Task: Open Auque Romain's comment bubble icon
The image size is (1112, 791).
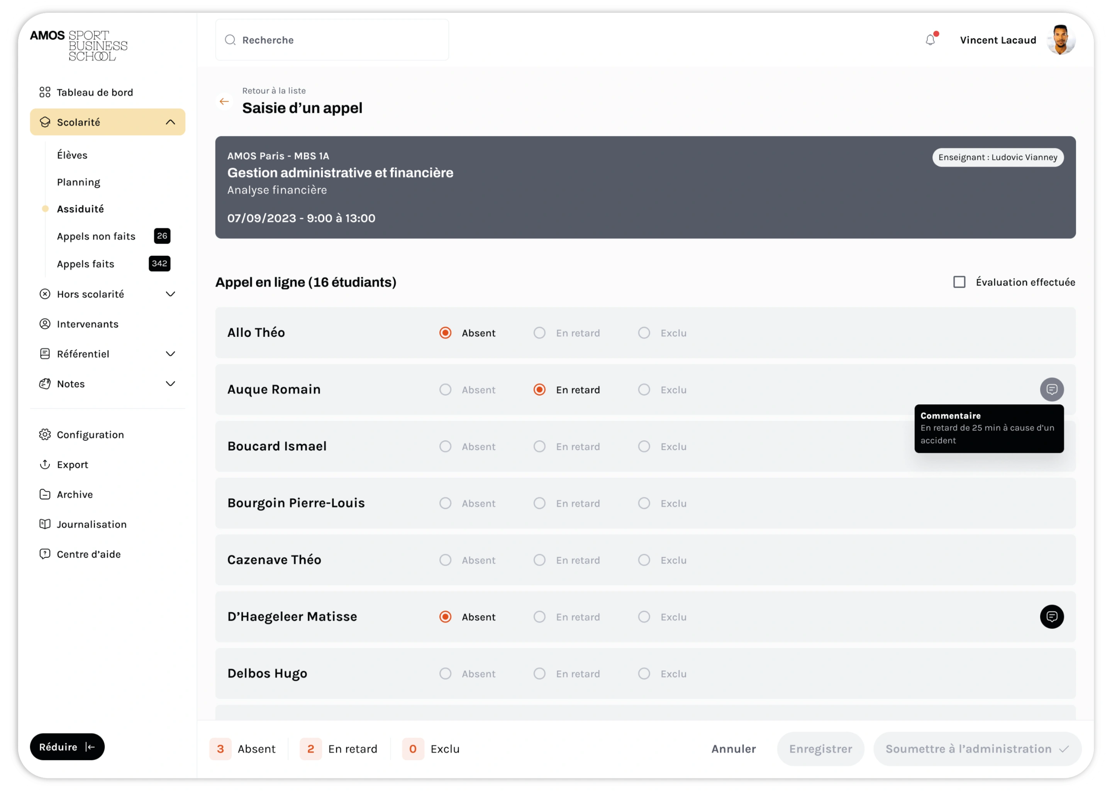Action: 1052,389
